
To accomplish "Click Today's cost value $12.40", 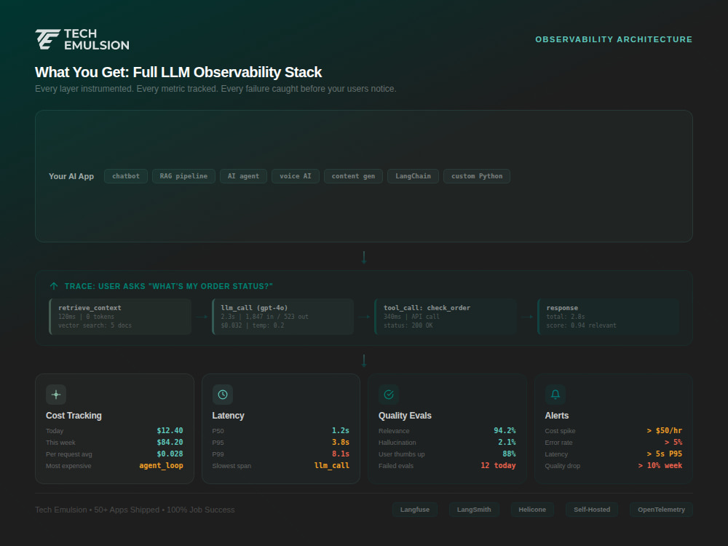I will coord(170,430).
